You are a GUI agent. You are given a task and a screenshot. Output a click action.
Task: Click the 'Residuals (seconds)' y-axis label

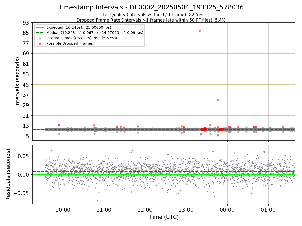pyautogui.click(x=8, y=175)
